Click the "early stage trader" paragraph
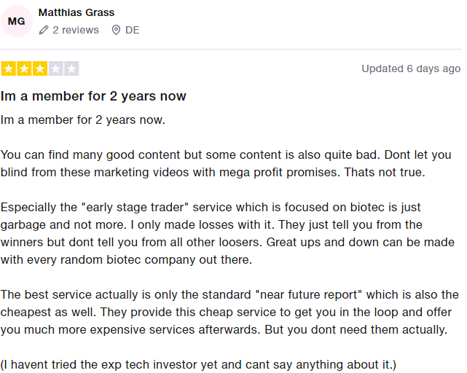 pos(227,234)
